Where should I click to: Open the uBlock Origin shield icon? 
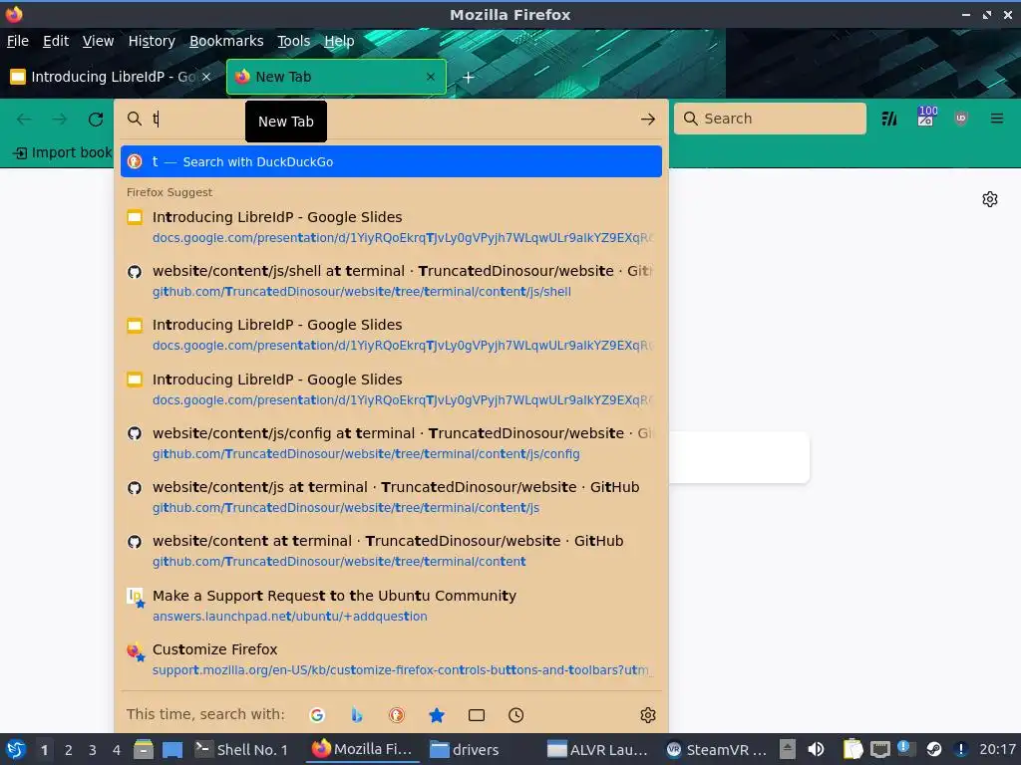pos(961,119)
